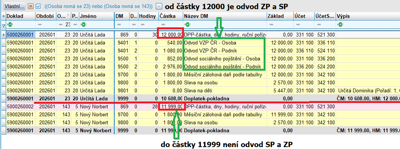400x149 pixels.
Task: Click the Odvod VZP ČR - Osoba cell
Action: pyautogui.click(x=225, y=43)
